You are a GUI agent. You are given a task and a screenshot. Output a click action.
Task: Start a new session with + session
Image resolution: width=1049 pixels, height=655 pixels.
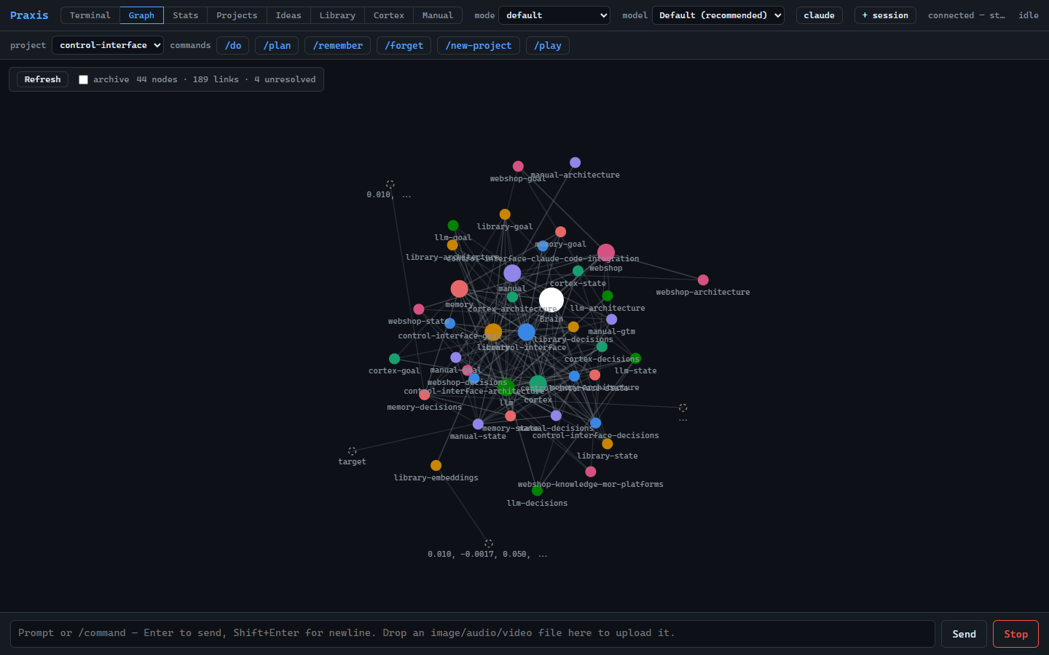pos(885,15)
